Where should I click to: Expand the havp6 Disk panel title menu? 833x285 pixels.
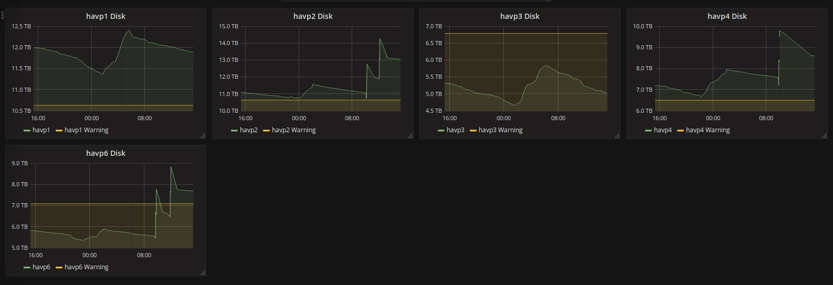[x=106, y=153]
